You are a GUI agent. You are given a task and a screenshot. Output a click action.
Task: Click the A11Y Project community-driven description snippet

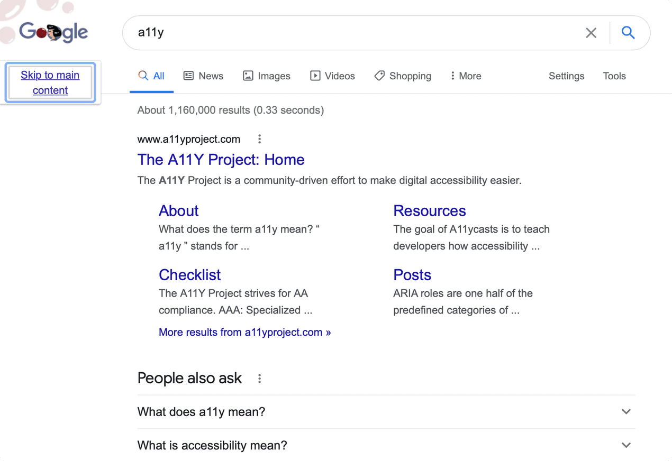tap(330, 180)
